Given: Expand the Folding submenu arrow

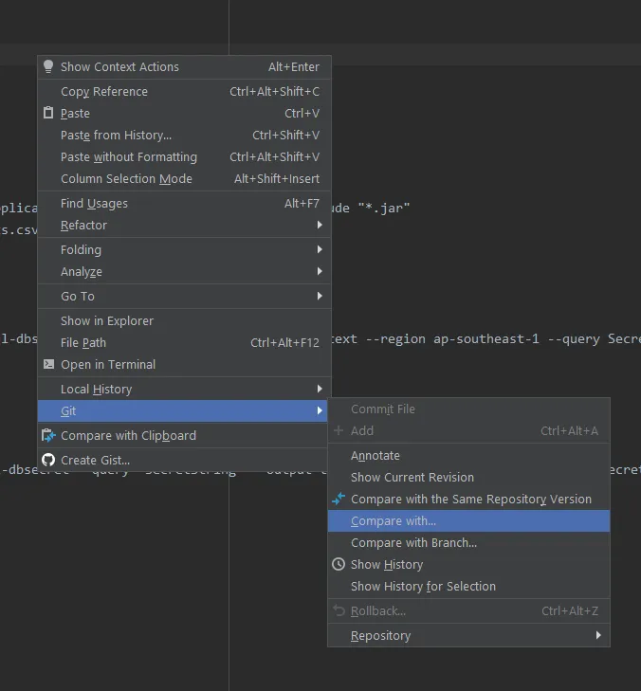Looking at the screenshot, I should click(320, 249).
